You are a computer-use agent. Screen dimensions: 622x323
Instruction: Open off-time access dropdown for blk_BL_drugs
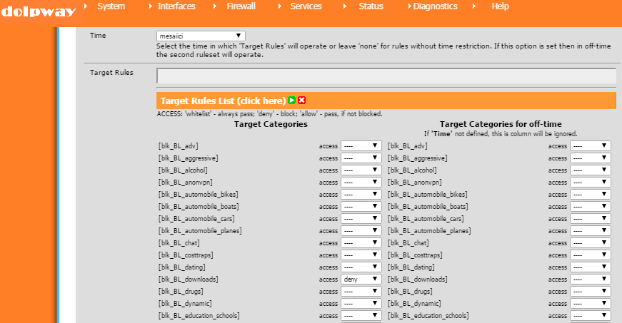pyautogui.click(x=590, y=292)
